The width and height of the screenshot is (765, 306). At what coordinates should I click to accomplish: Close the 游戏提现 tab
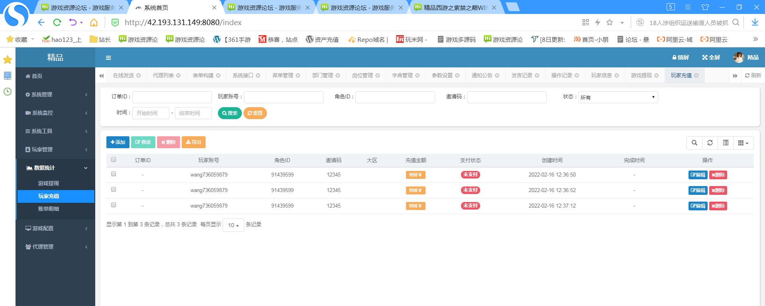pyautogui.click(x=657, y=76)
